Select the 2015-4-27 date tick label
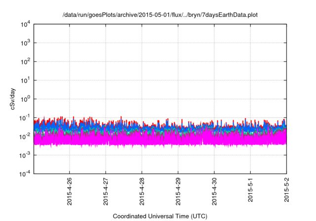 click(106, 191)
